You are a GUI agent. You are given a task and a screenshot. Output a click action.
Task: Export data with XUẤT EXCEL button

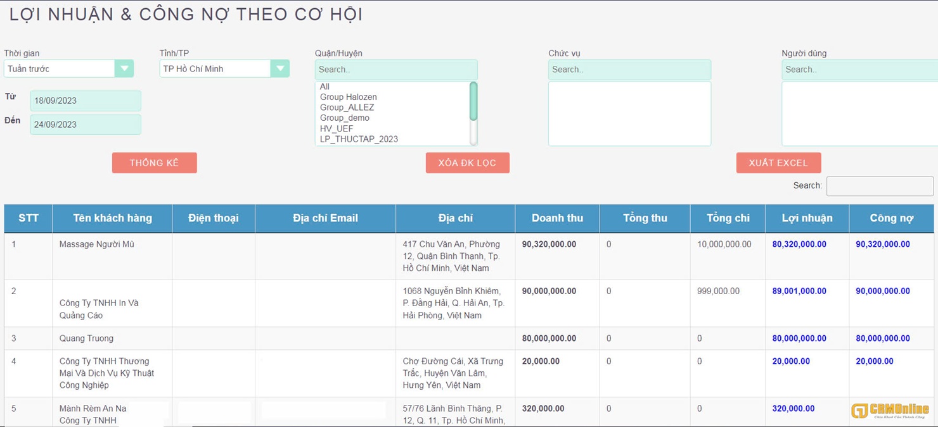click(x=778, y=163)
